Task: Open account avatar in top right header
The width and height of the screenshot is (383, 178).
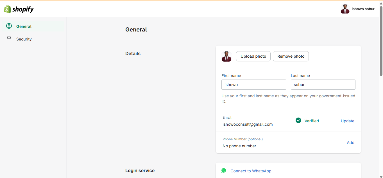Action: [345, 9]
